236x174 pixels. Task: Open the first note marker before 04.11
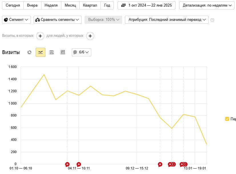click(67, 164)
